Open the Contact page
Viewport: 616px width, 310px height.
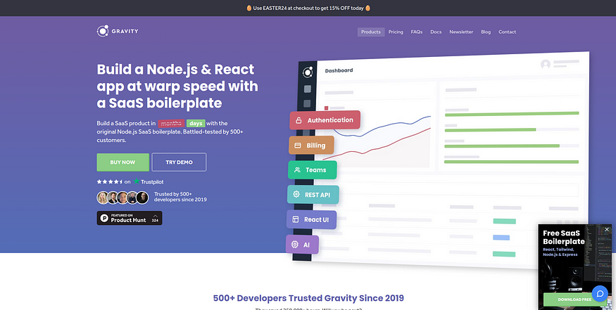[507, 32]
